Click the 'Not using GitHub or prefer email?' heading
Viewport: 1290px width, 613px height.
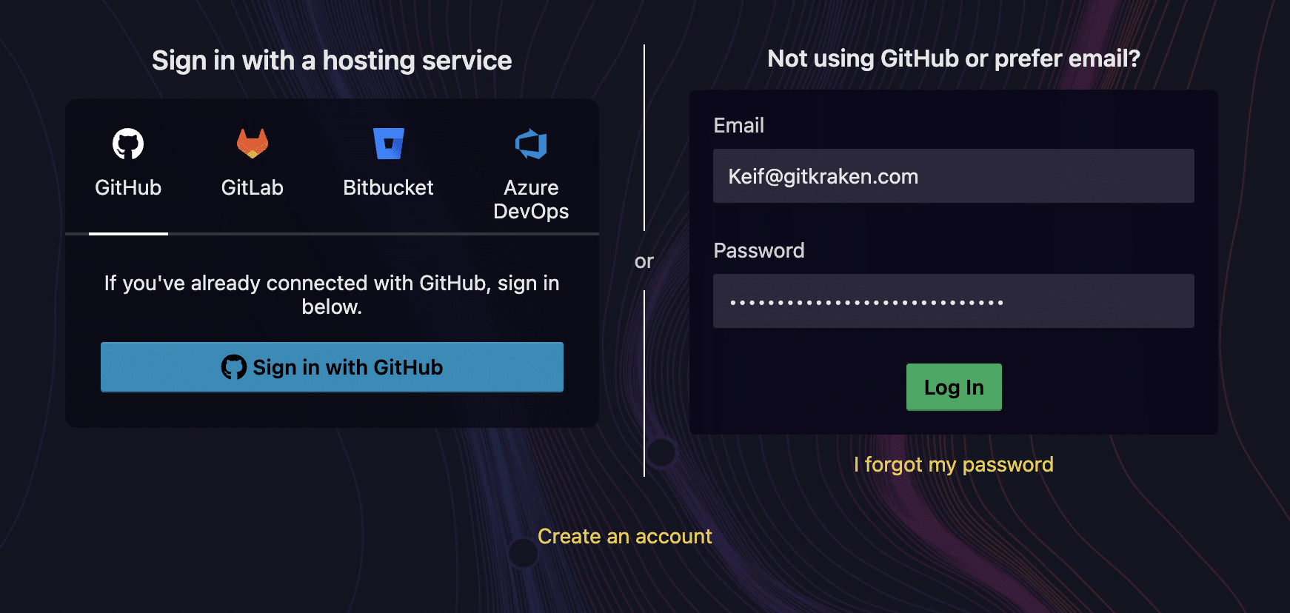(x=953, y=58)
